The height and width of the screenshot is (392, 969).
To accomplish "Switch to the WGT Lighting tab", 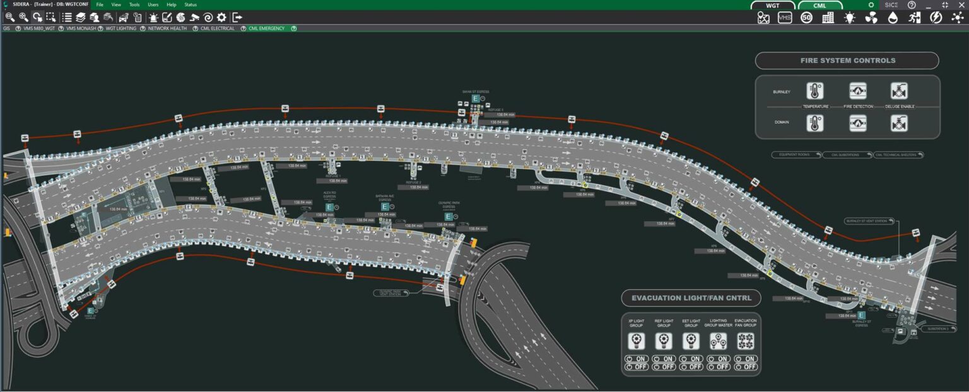I will 120,28.
